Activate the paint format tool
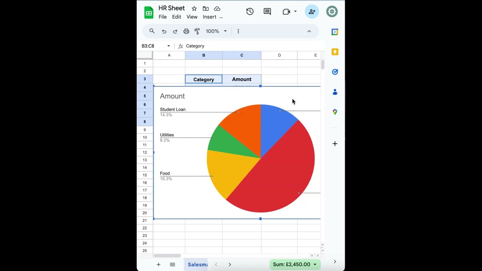 pyautogui.click(x=197, y=31)
